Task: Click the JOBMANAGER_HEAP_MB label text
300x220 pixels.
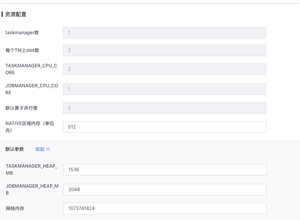Action: pos(32,190)
